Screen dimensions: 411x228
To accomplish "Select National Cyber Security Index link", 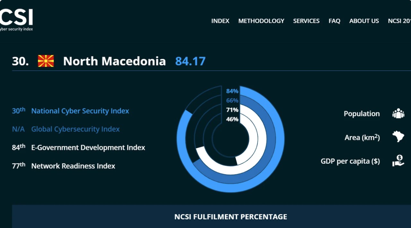I will tap(80, 111).
